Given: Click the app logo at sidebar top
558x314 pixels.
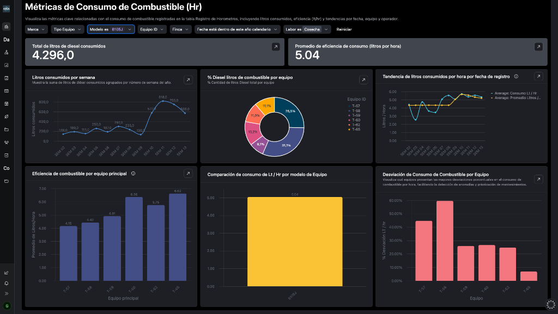Looking at the screenshot, I should (7, 9).
